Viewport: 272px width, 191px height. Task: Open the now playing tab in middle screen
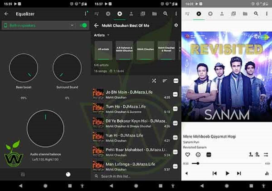(x=108, y=14)
